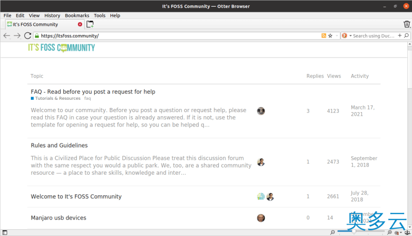
Task: Click the Views column header
Action: (334, 76)
